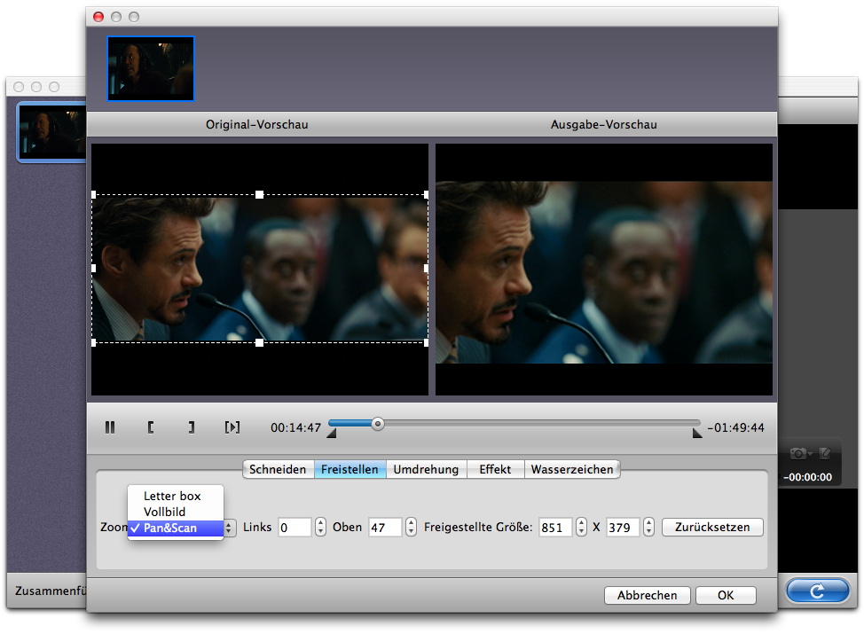The width and height of the screenshot is (864, 634).
Task: Play the selected bracket segment
Action: pos(232,427)
